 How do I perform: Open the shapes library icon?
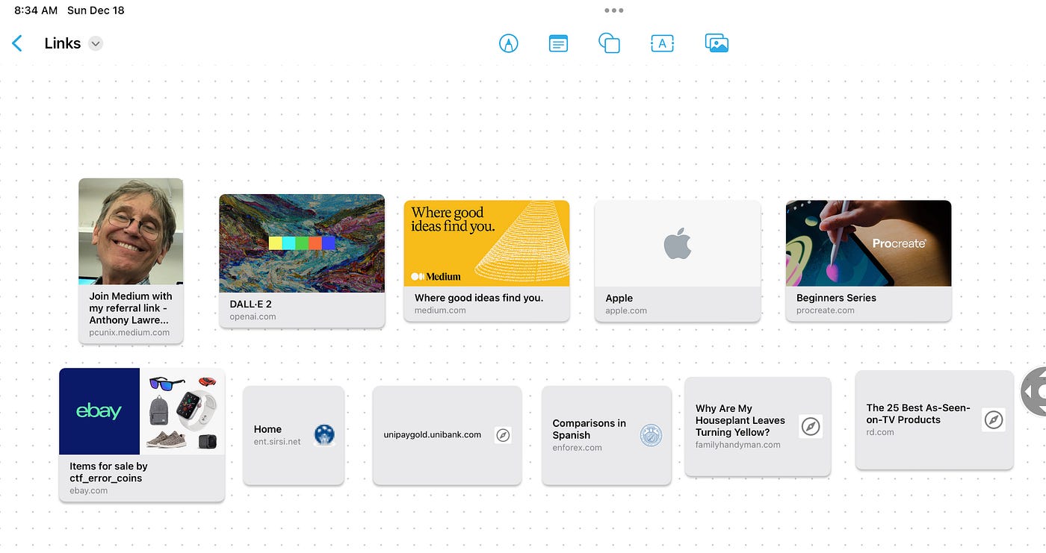610,43
